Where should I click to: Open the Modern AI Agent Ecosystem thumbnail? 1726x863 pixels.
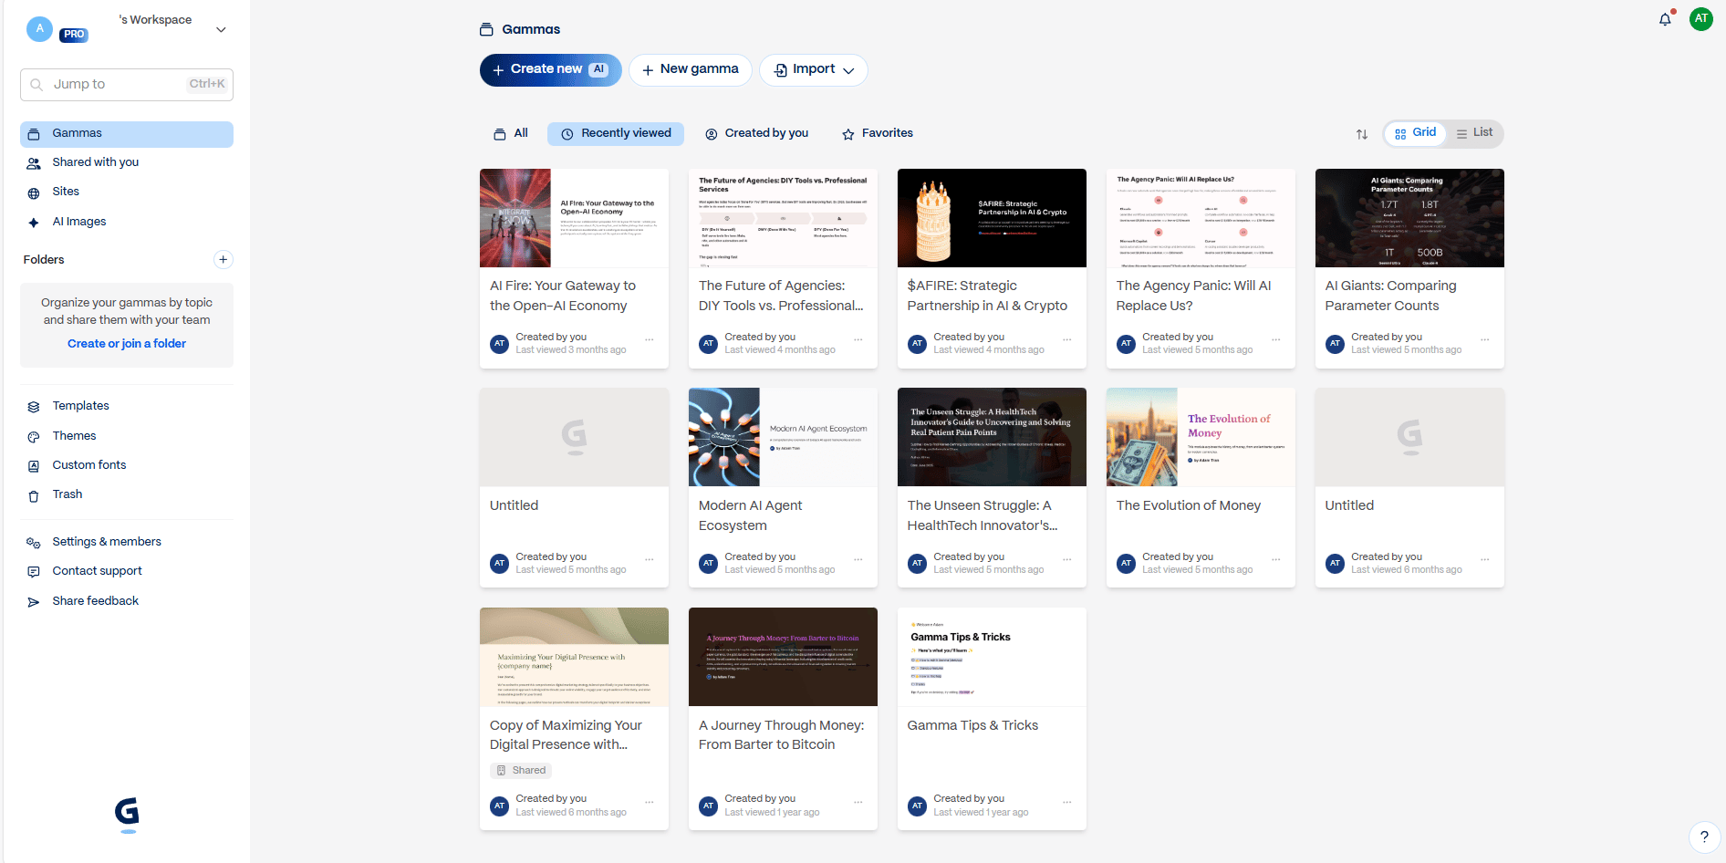[x=783, y=437]
